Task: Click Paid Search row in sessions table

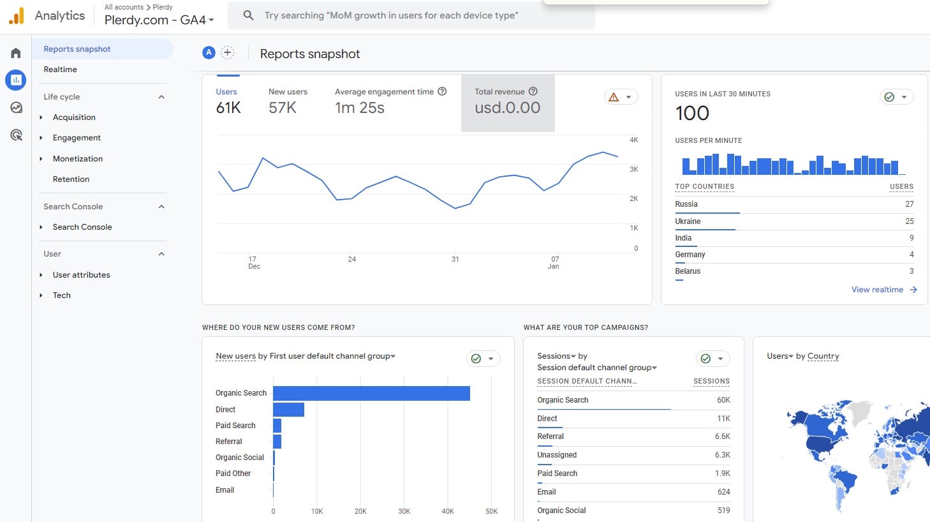Action: [633, 474]
